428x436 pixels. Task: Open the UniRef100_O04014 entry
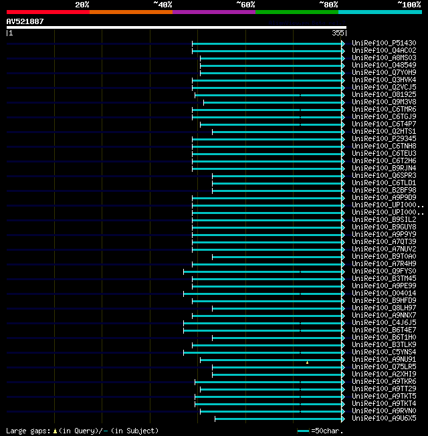(x=384, y=293)
